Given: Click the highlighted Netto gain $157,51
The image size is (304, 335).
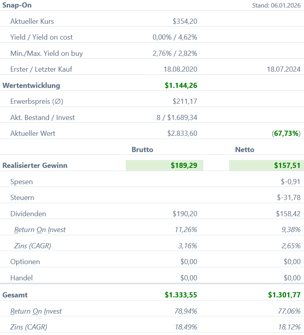Looking at the screenshot, I should [287, 166].
